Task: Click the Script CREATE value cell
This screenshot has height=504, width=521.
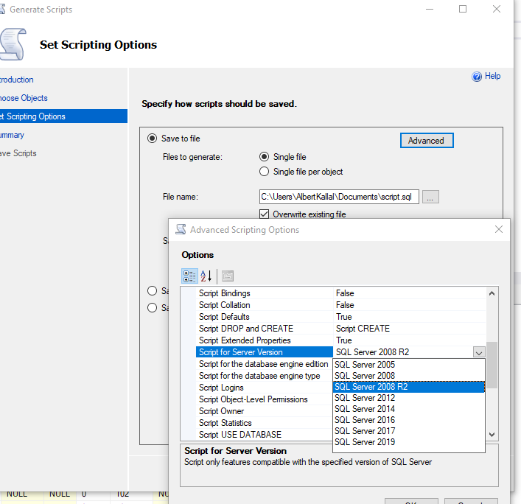Action: click(410, 329)
